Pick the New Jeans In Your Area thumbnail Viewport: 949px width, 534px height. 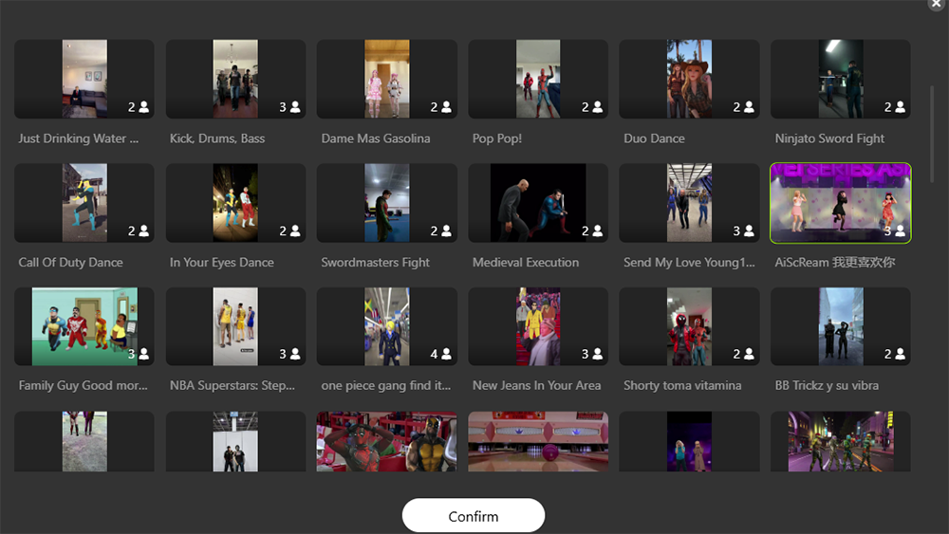click(x=538, y=326)
